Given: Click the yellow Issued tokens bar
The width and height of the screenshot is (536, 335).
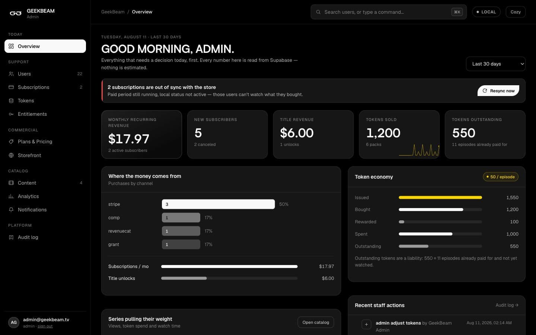Looking at the screenshot, I should point(440,197).
